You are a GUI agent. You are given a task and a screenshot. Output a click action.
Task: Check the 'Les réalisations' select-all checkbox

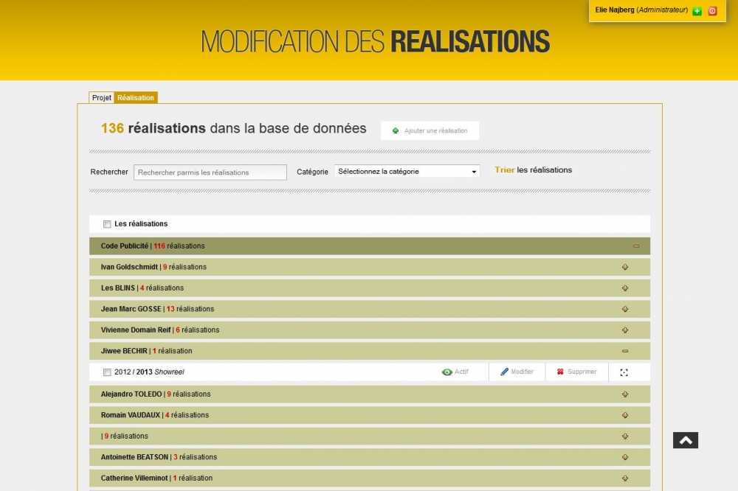[x=107, y=224]
